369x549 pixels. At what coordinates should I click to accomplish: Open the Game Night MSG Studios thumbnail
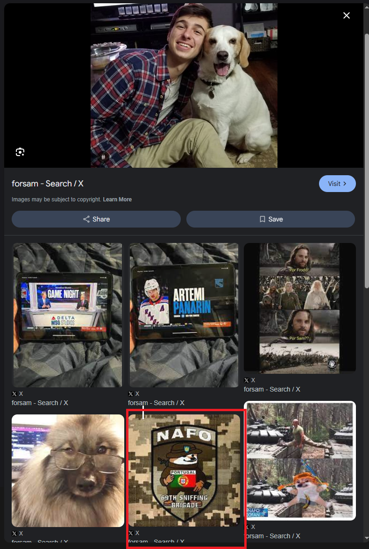click(x=68, y=315)
